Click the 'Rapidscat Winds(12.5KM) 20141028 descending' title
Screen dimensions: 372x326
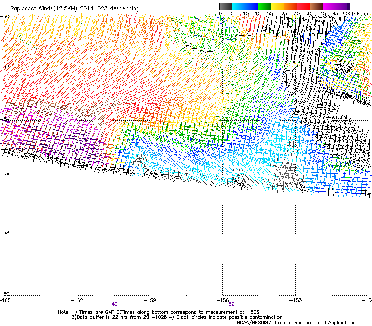point(75,9)
